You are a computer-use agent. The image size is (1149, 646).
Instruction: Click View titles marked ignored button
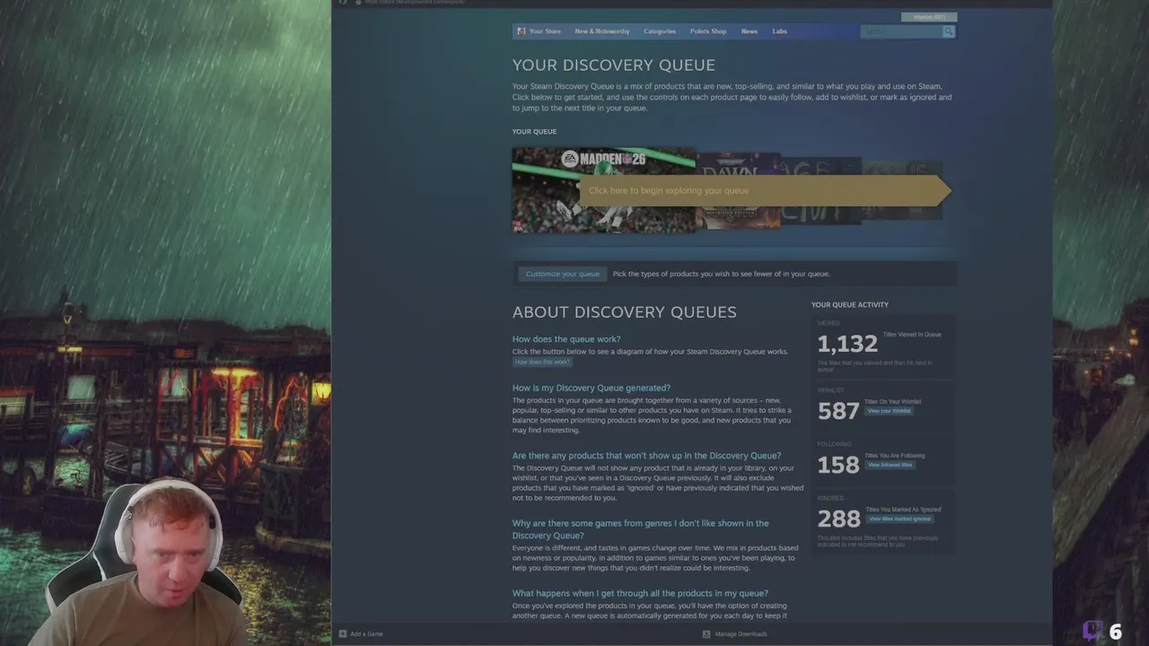899,519
